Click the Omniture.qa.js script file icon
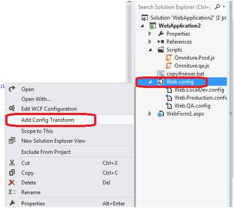The height and width of the screenshot is (208, 234). click(x=169, y=66)
